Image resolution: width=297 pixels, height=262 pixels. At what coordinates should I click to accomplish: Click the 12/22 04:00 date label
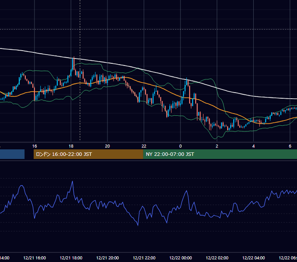pos(253,258)
